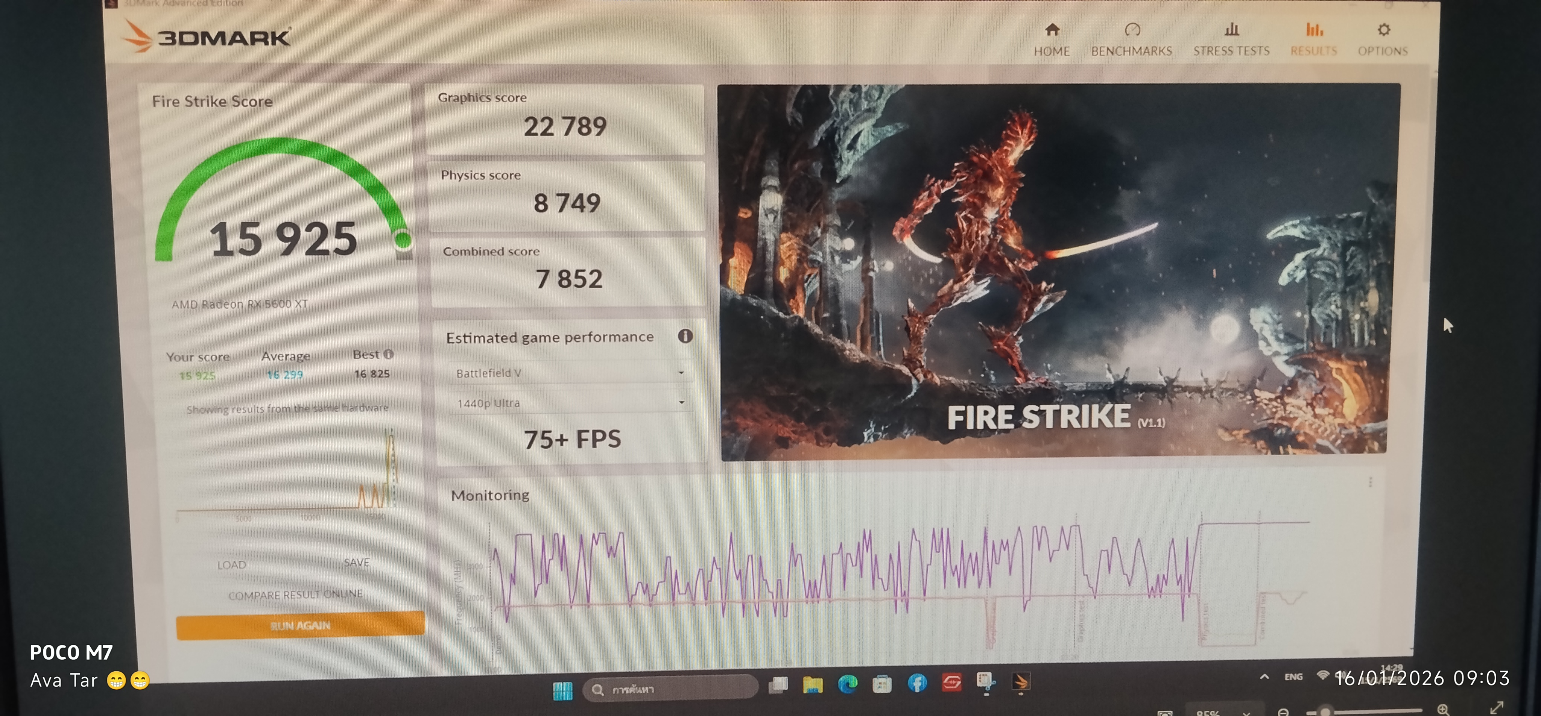Click the Windows taskbar search field
This screenshot has height=716, width=1541.
pos(670,689)
